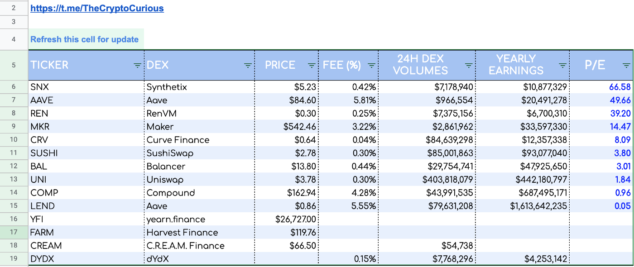634x267 pixels.
Task: Open the 24H DEX VOLUMES filter dropdown
Action: coord(469,66)
